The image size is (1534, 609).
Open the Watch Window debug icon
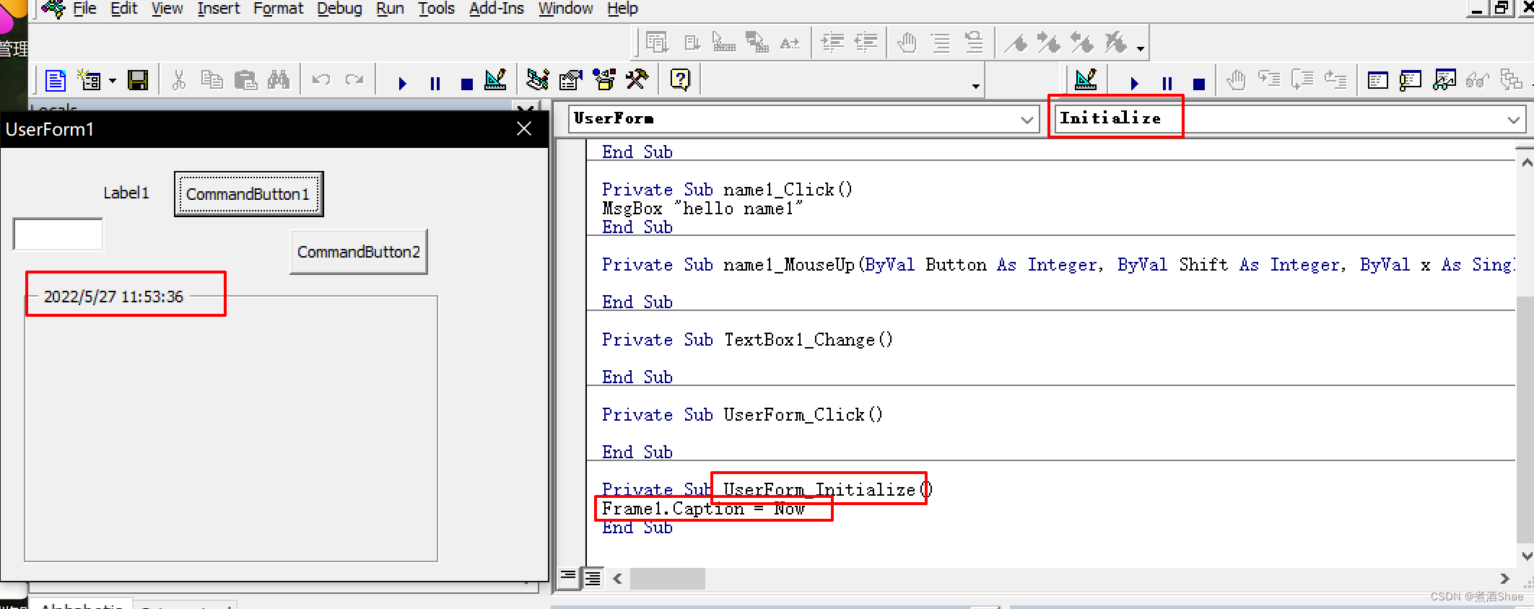pos(1444,80)
